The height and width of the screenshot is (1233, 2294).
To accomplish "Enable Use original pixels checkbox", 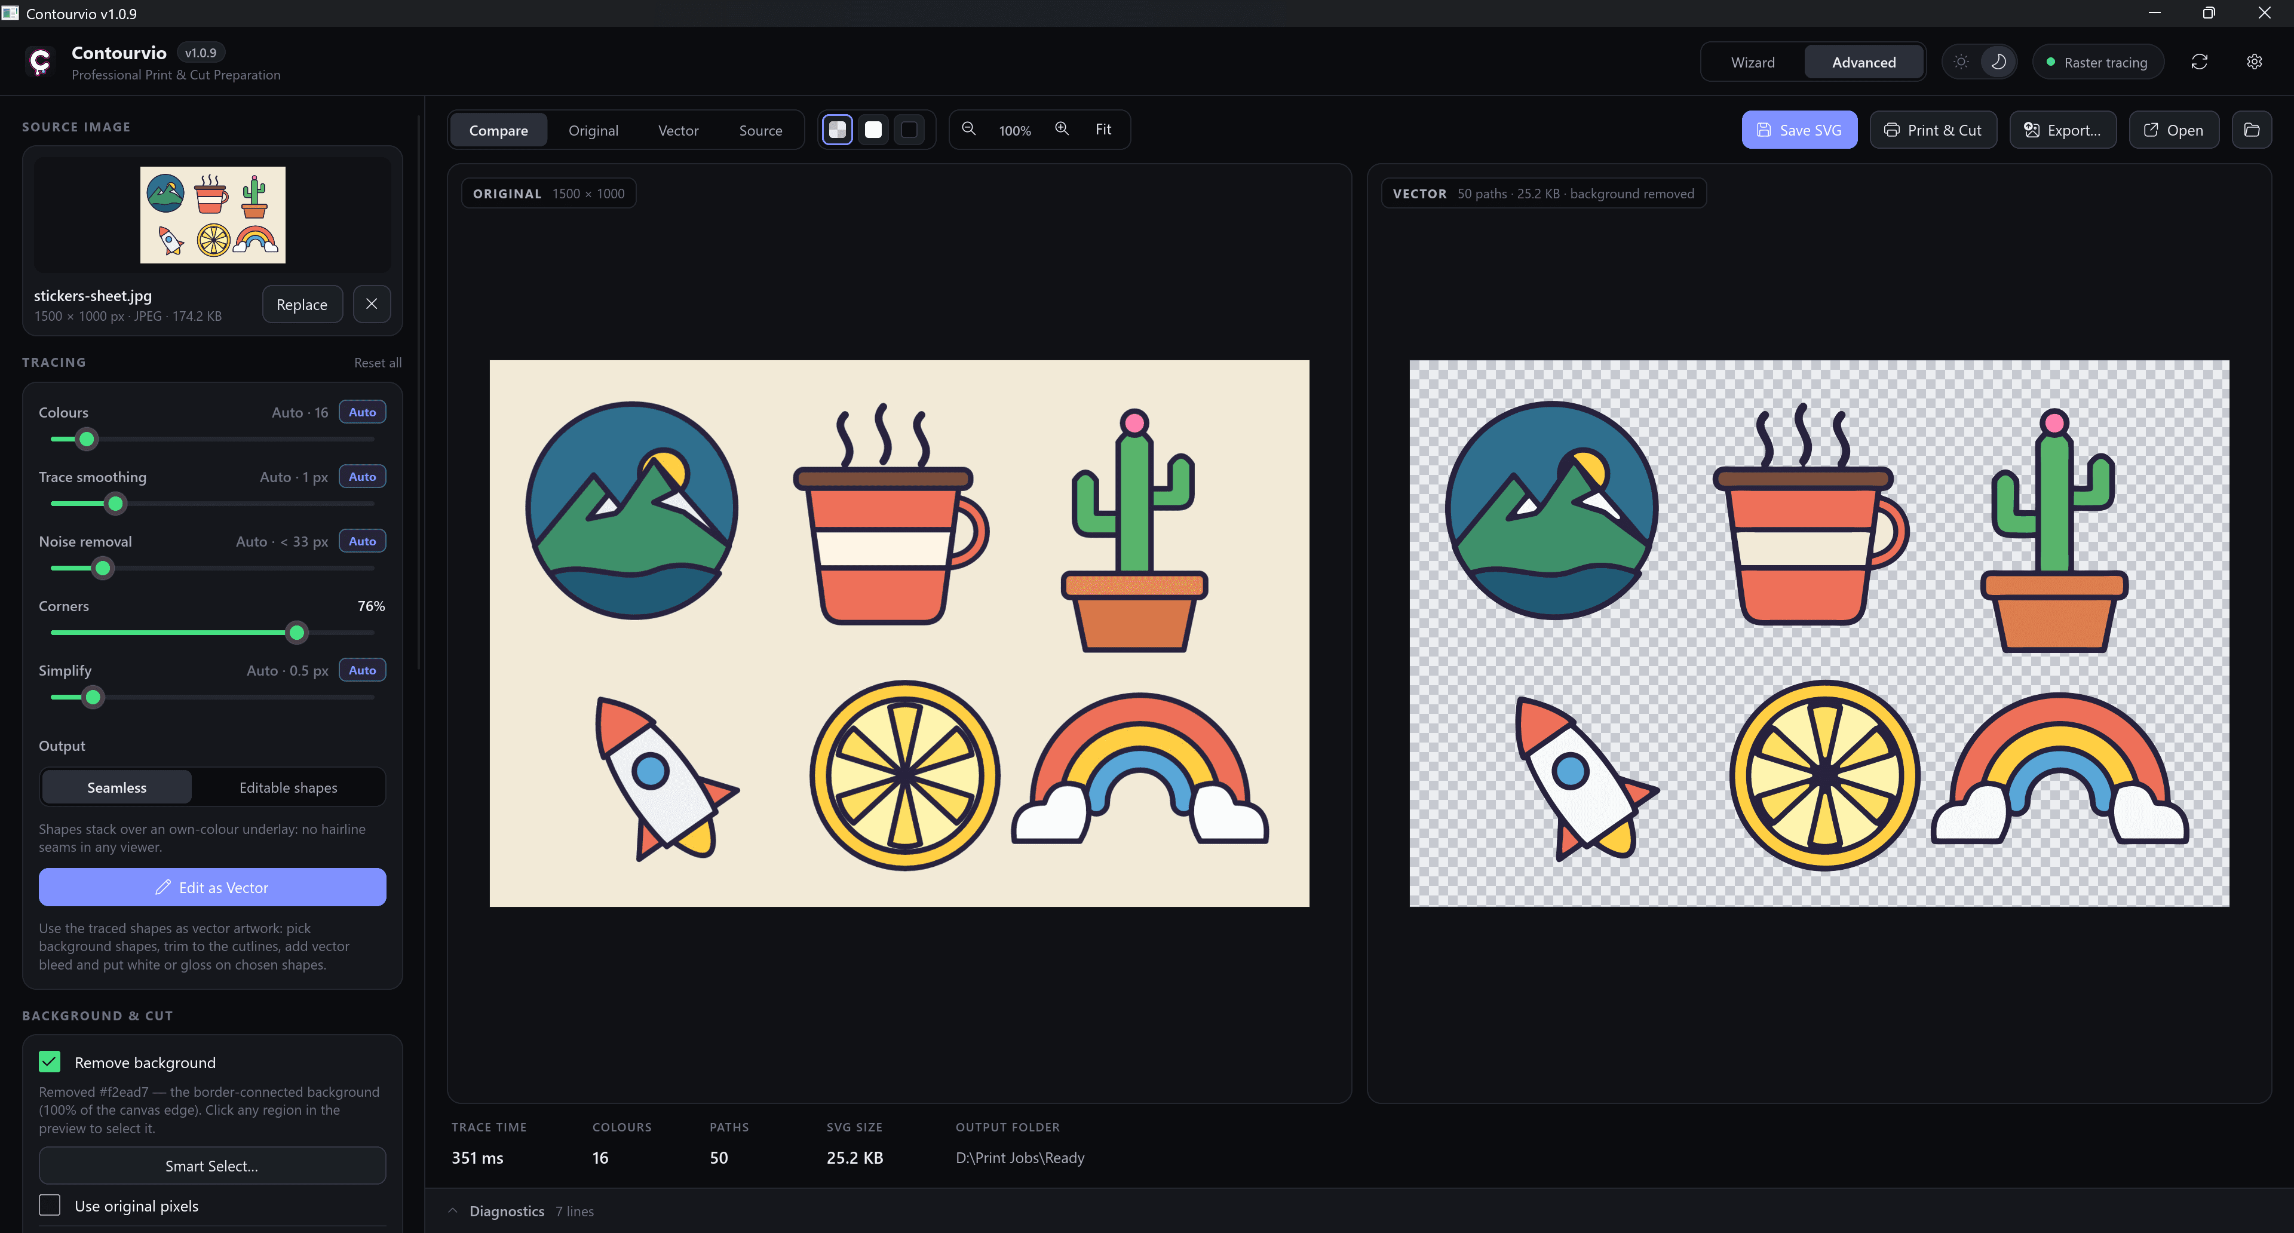I will [x=50, y=1206].
